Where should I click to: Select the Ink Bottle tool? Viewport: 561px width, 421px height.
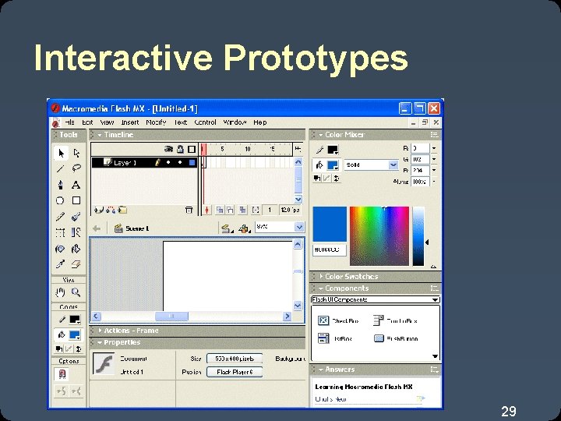(x=60, y=249)
